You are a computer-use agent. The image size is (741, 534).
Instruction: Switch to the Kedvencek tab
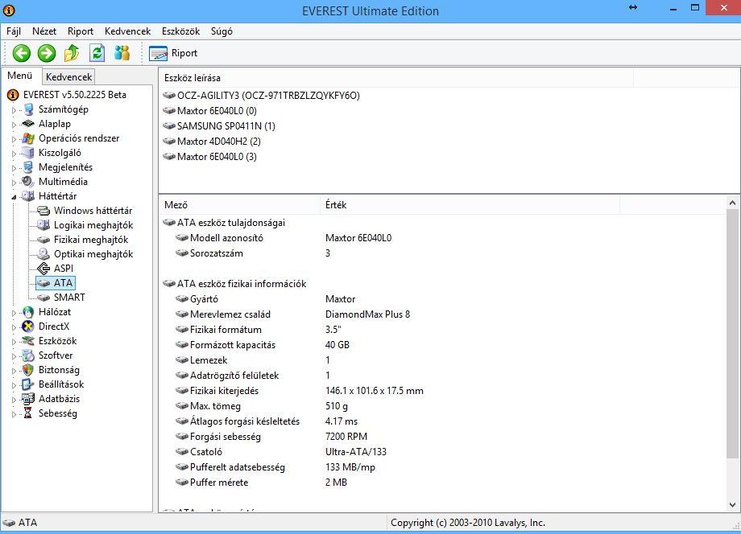click(x=68, y=77)
